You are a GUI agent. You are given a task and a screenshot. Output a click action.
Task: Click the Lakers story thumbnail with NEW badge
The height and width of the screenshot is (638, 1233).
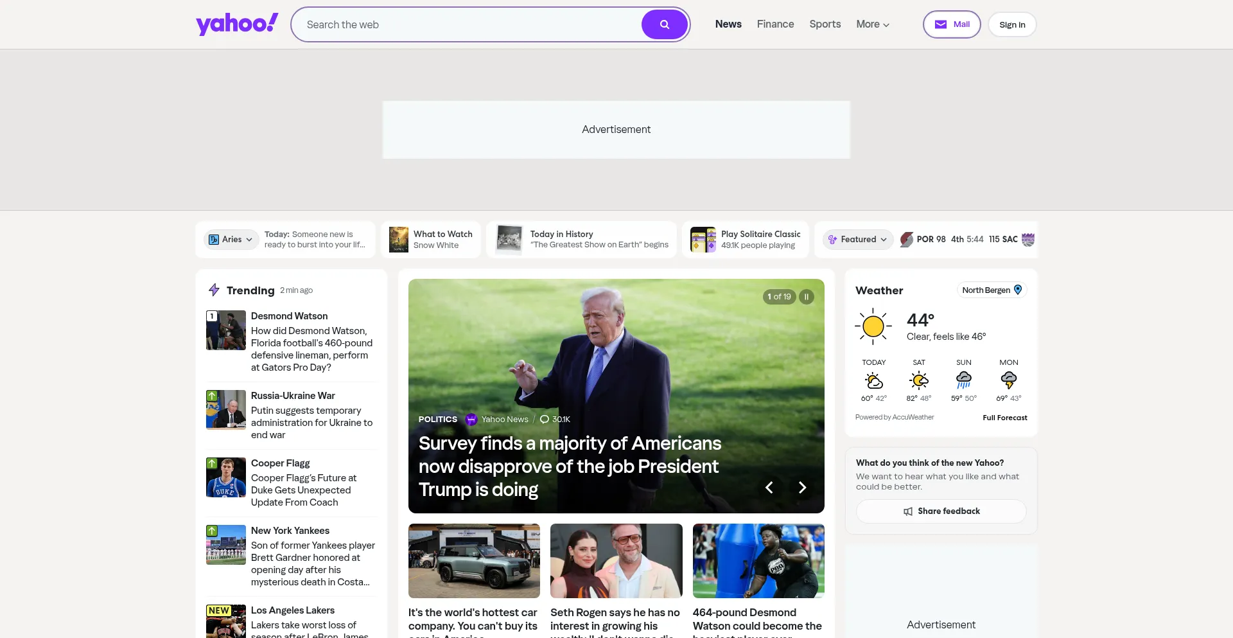226,621
